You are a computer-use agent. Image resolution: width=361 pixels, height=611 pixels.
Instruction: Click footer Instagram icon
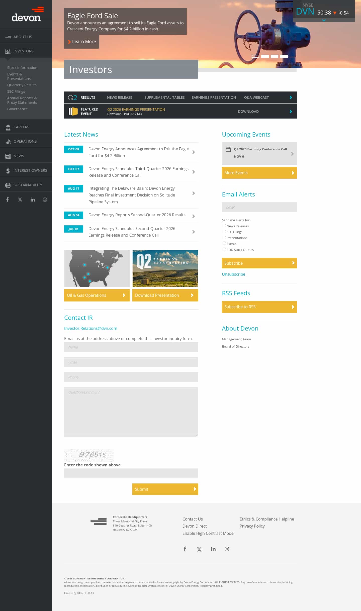[x=227, y=549]
